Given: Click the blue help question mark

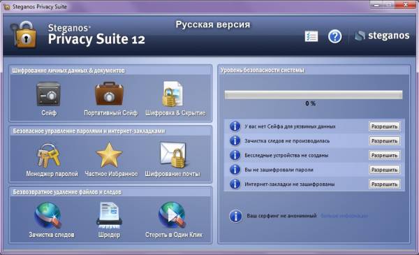Looking at the screenshot, I should pyautogui.click(x=335, y=36).
